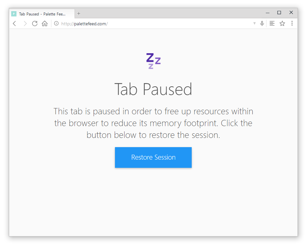Minimize the browser window
The height and width of the screenshot is (245, 307).
pyautogui.click(x=268, y=13)
